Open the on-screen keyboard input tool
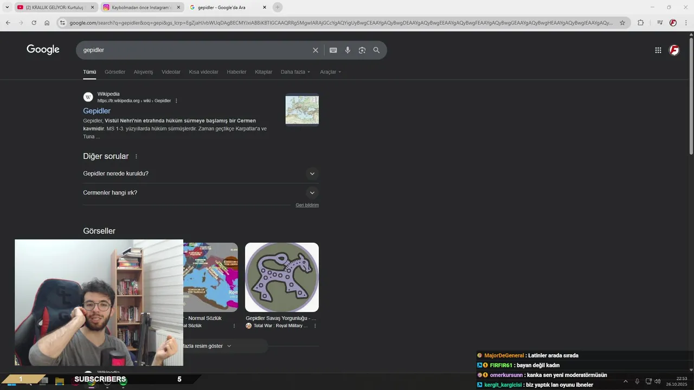The image size is (694, 390). click(333, 50)
